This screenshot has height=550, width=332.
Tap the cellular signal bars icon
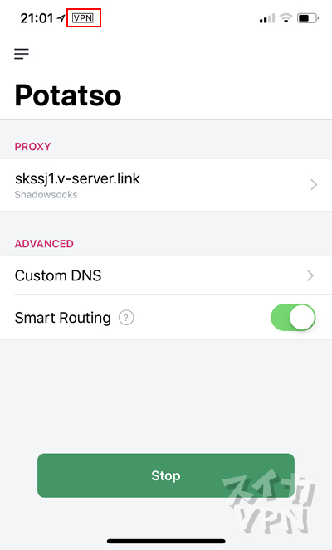click(267, 18)
